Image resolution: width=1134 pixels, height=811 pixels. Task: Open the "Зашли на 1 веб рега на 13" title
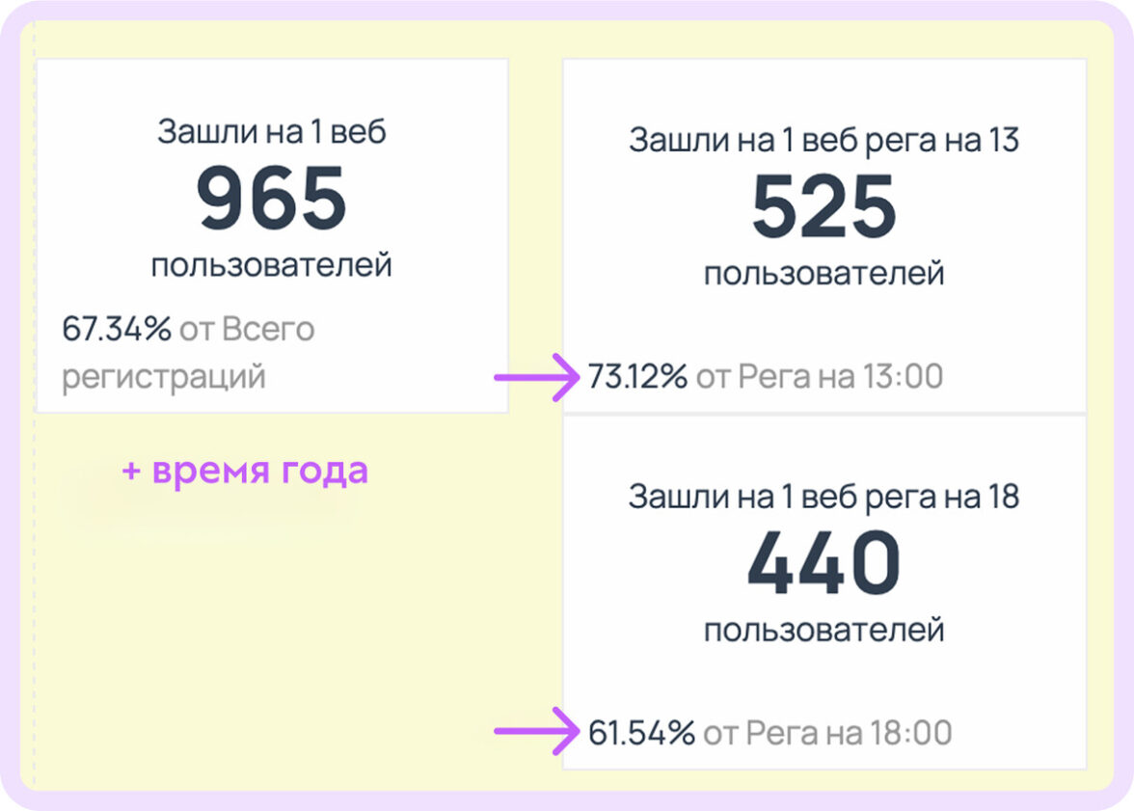(823, 140)
